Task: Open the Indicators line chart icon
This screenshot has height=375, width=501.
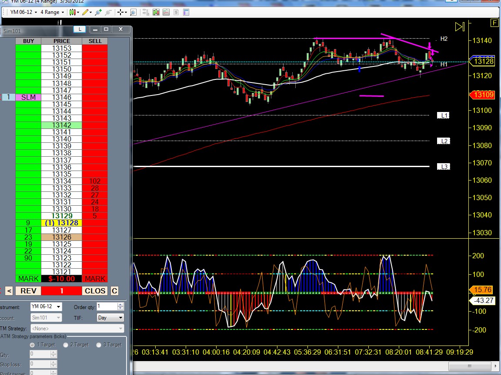Action: click(166, 13)
